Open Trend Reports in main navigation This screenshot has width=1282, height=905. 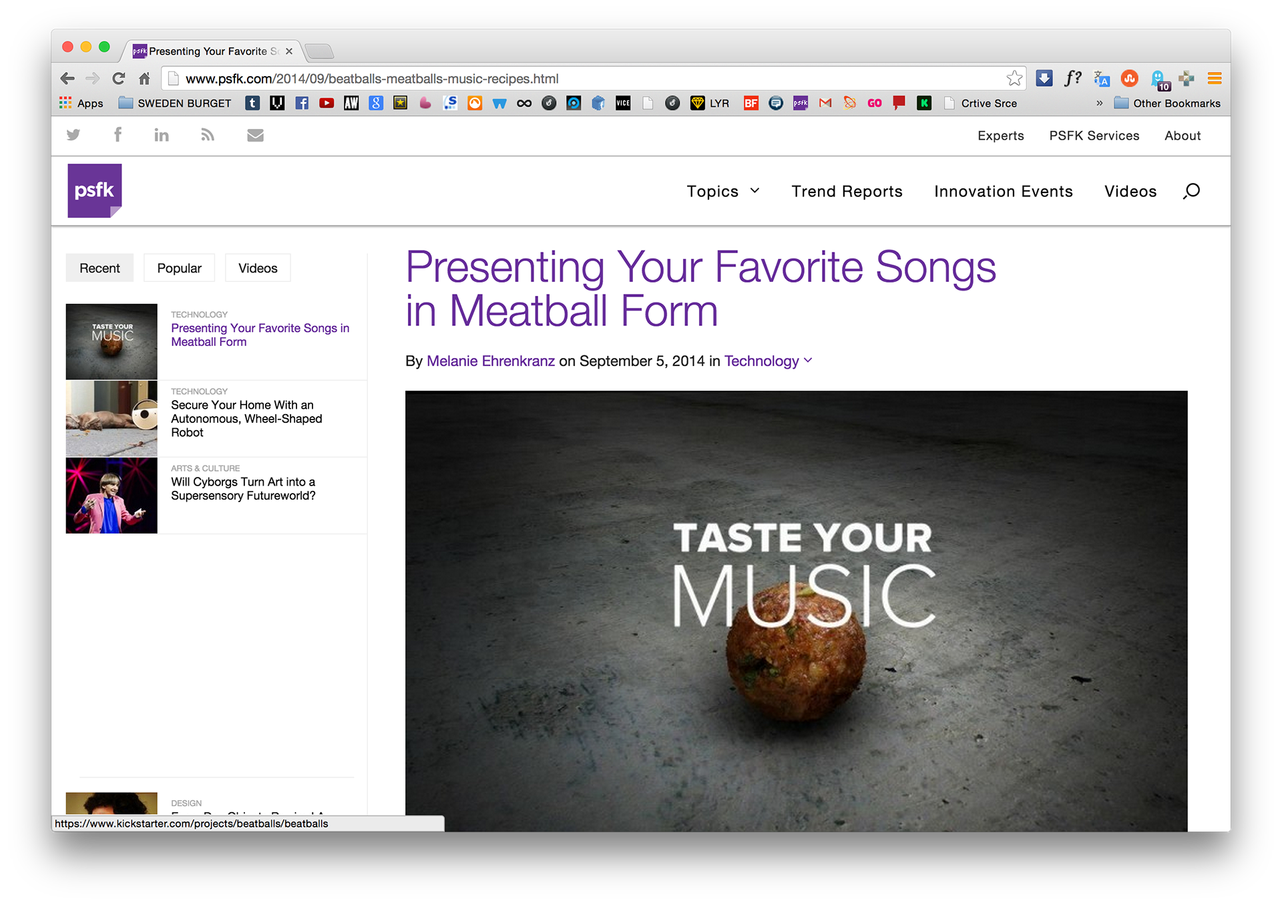[x=847, y=192]
